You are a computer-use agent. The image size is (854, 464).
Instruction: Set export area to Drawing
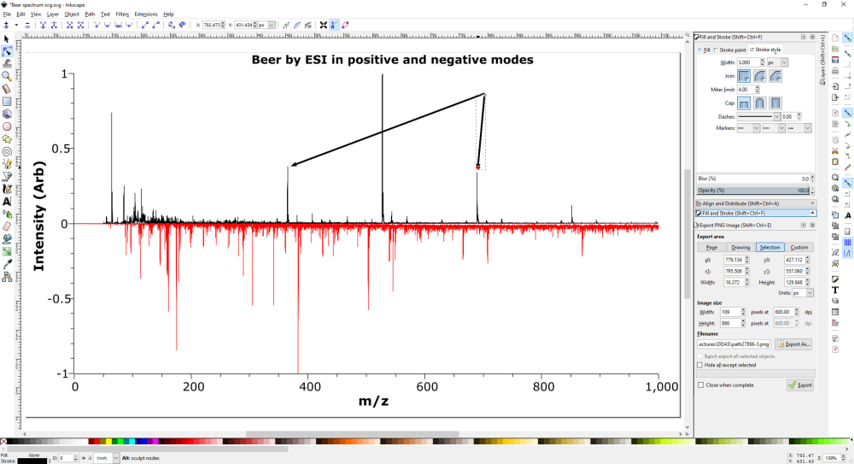tap(740, 248)
